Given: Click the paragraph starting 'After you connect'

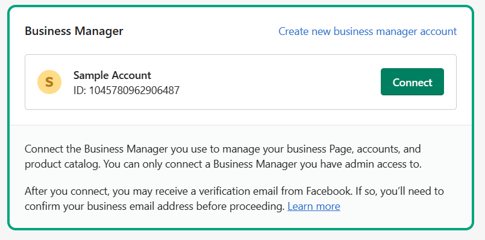Looking at the screenshot, I should [x=234, y=198].
